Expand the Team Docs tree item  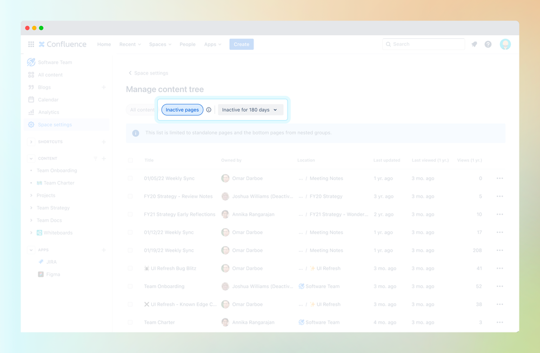click(x=31, y=220)
